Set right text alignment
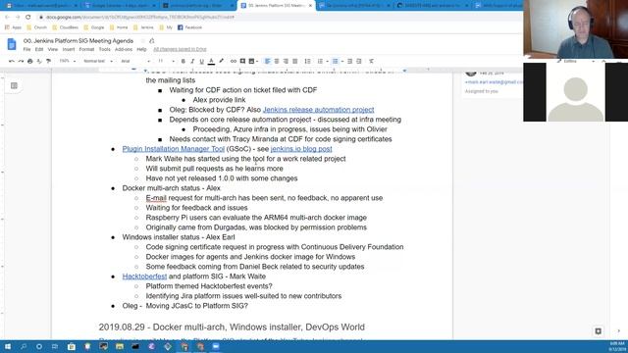 [286, 61]
